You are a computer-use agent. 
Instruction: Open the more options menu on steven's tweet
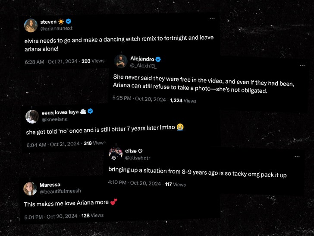click(212, 19)
